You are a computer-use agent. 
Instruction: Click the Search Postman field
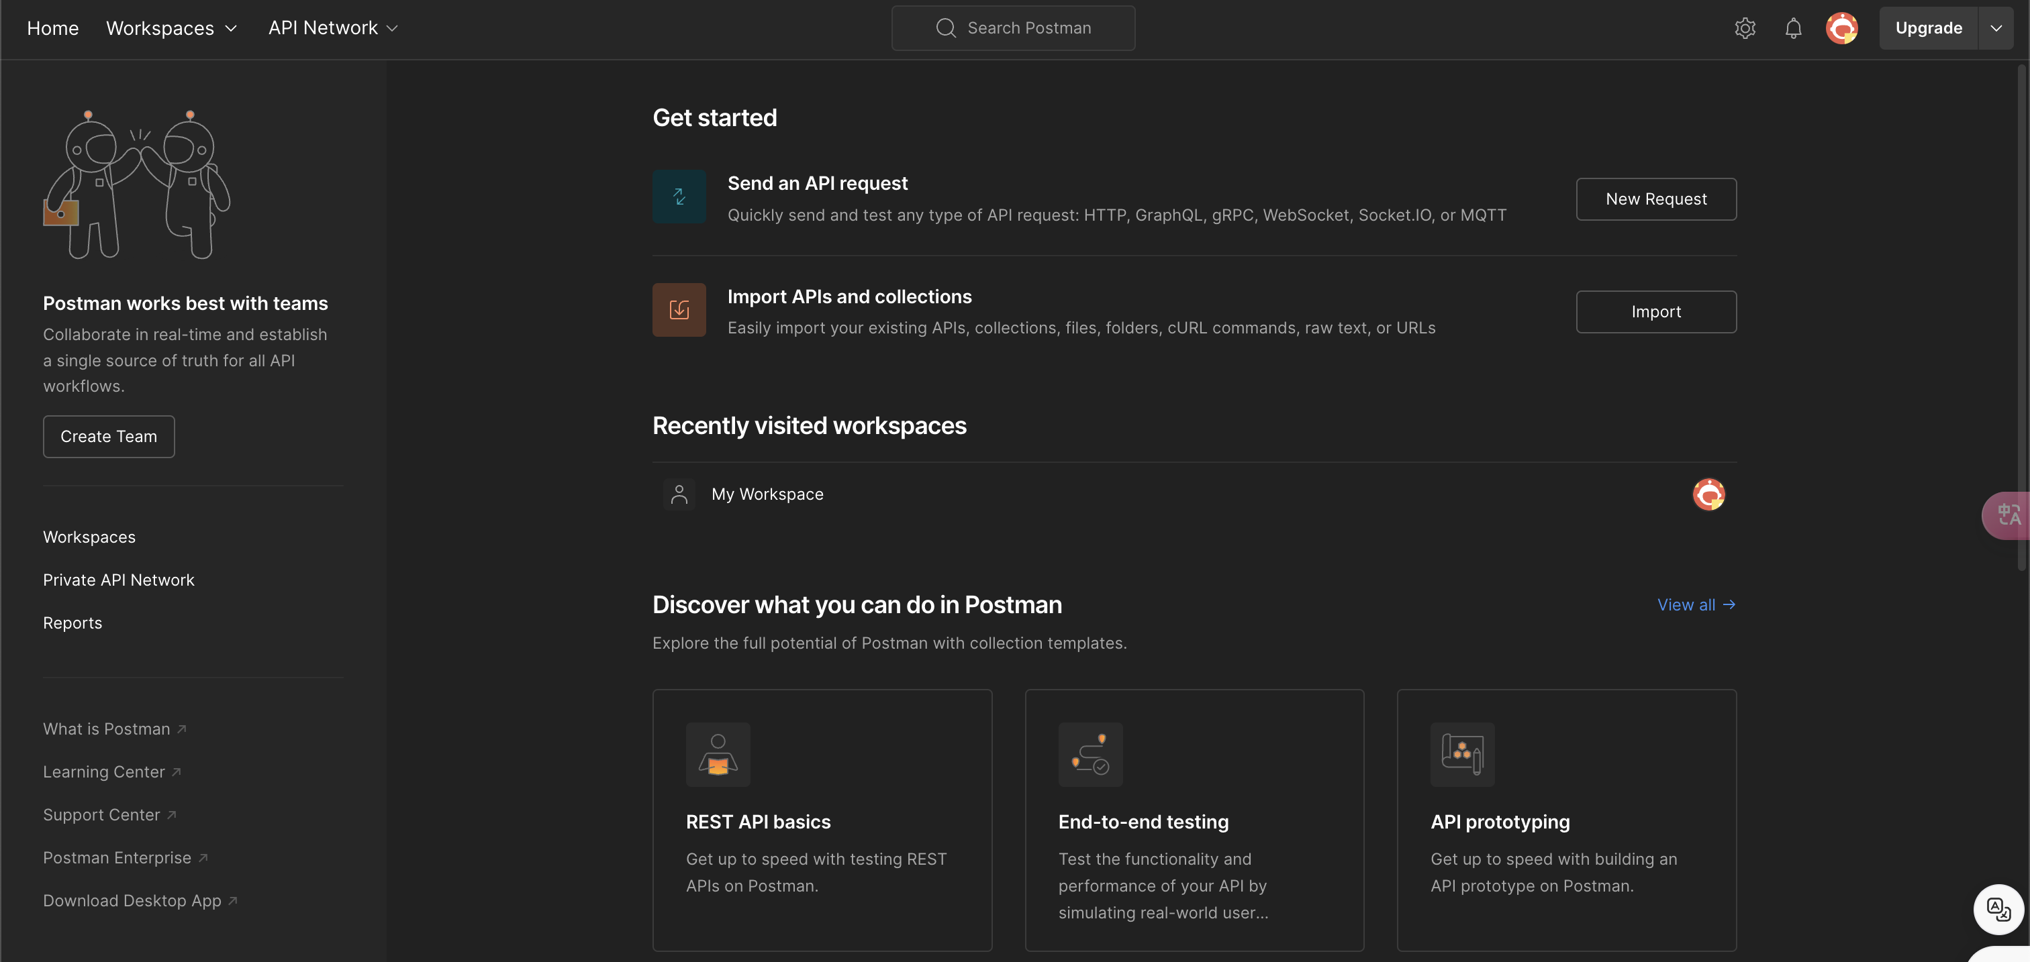[1014, 28]
